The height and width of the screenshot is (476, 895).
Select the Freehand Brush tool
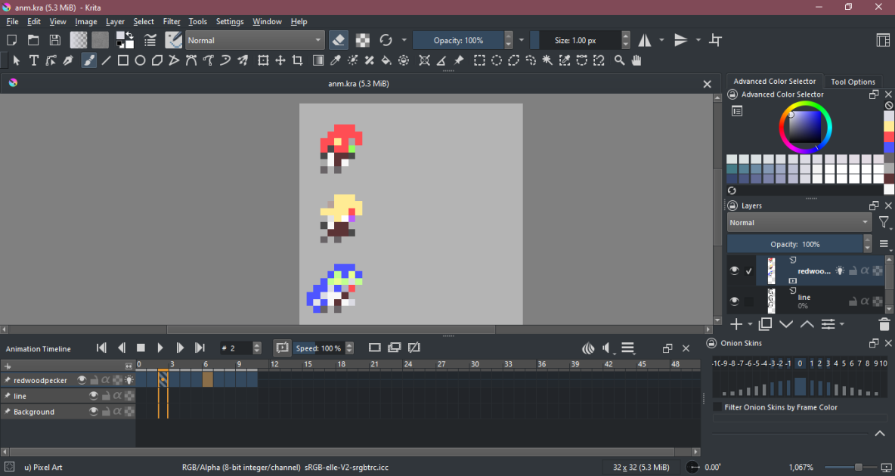click(88, 60)
